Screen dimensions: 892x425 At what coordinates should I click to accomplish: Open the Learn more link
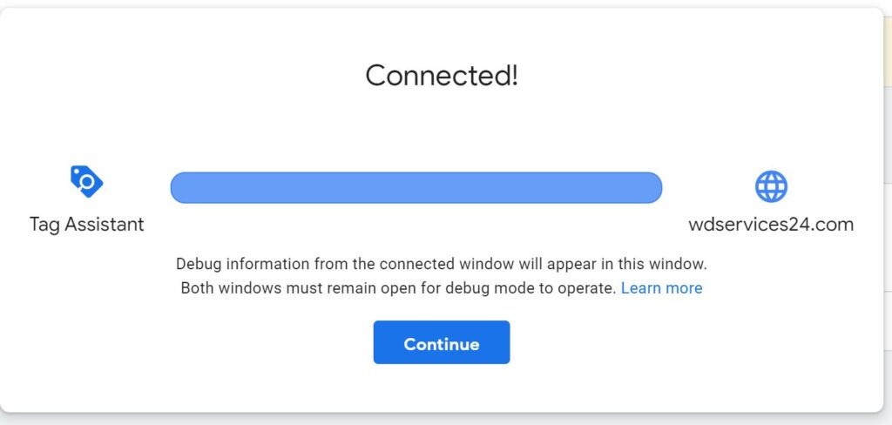[662, 288]
